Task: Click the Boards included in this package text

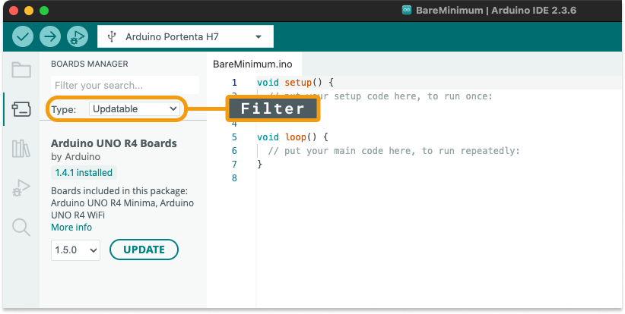Action: [x=119, y=191]
